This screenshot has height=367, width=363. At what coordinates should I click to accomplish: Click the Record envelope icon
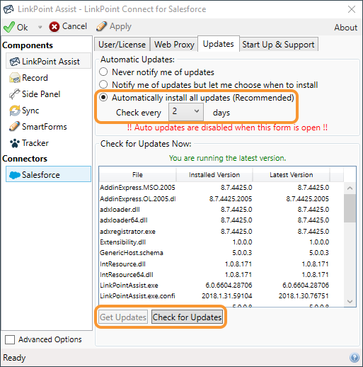(15, 78)
